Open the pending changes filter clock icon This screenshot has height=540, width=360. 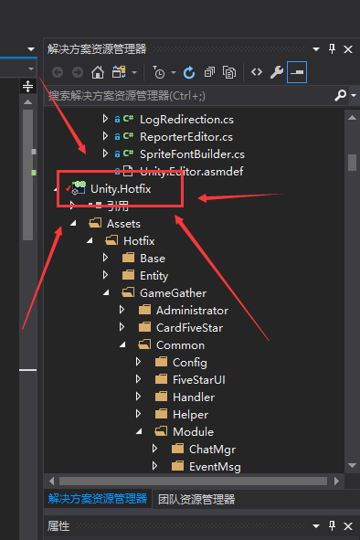pyautogui.click(x=158, y=72)
